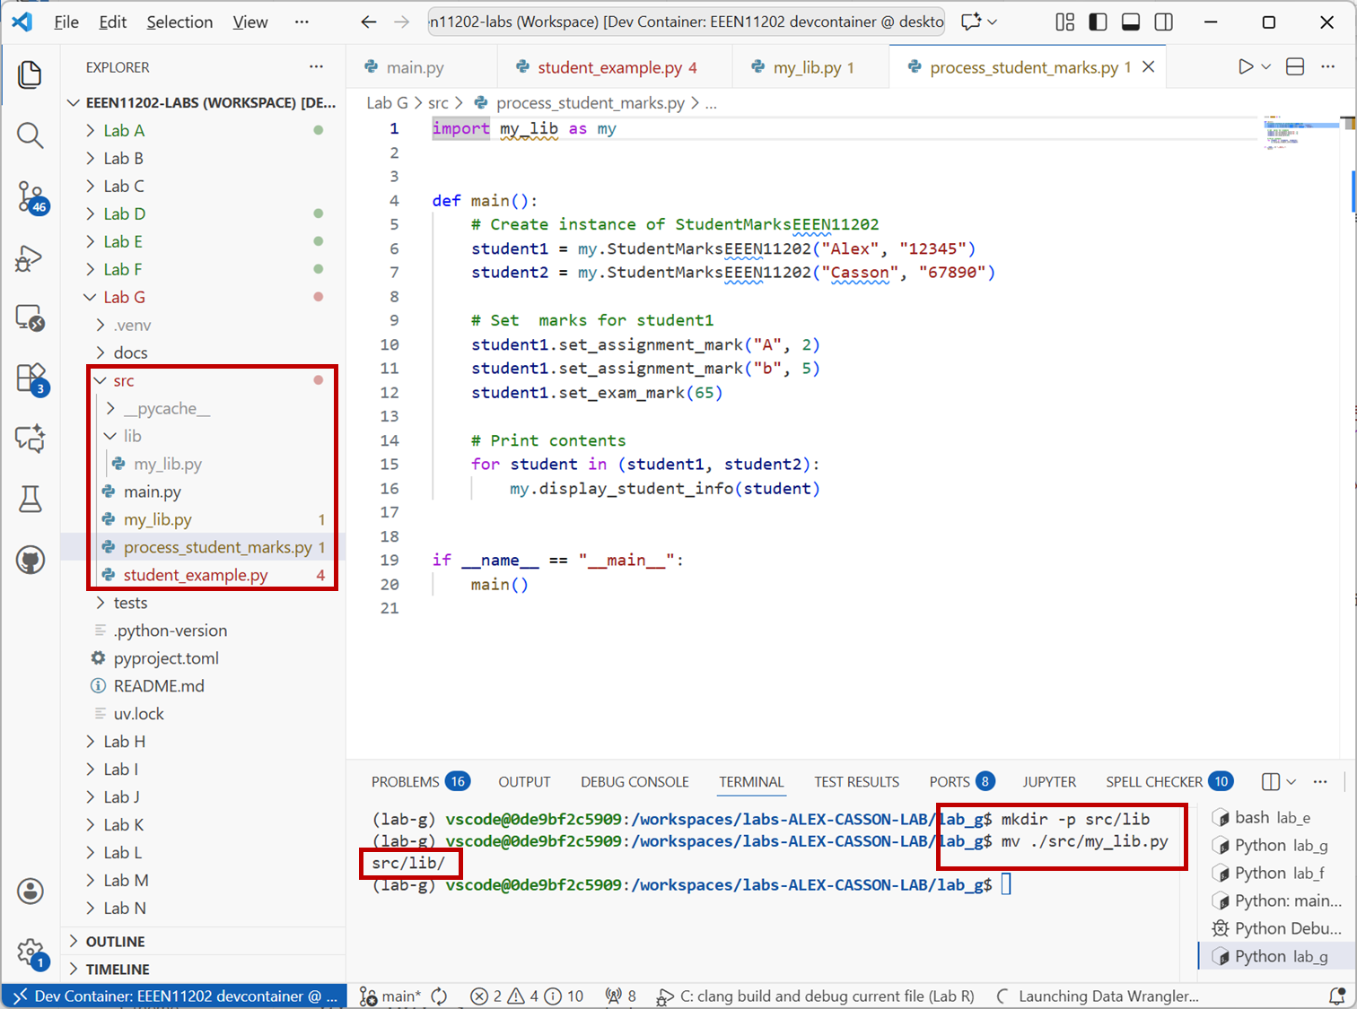The width and height of the screenshot is (1357, 1009).
Task: Open the GitHub view in activity bar
Action: coord(31,561)
